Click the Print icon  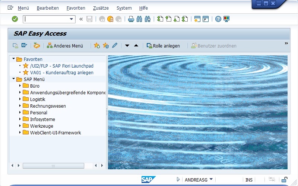point(131,19)
